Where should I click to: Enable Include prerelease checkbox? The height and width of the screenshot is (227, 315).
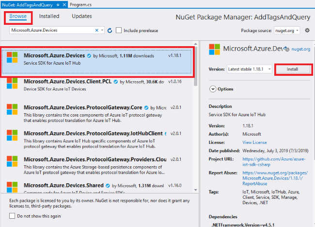click(x=119, y=31)
